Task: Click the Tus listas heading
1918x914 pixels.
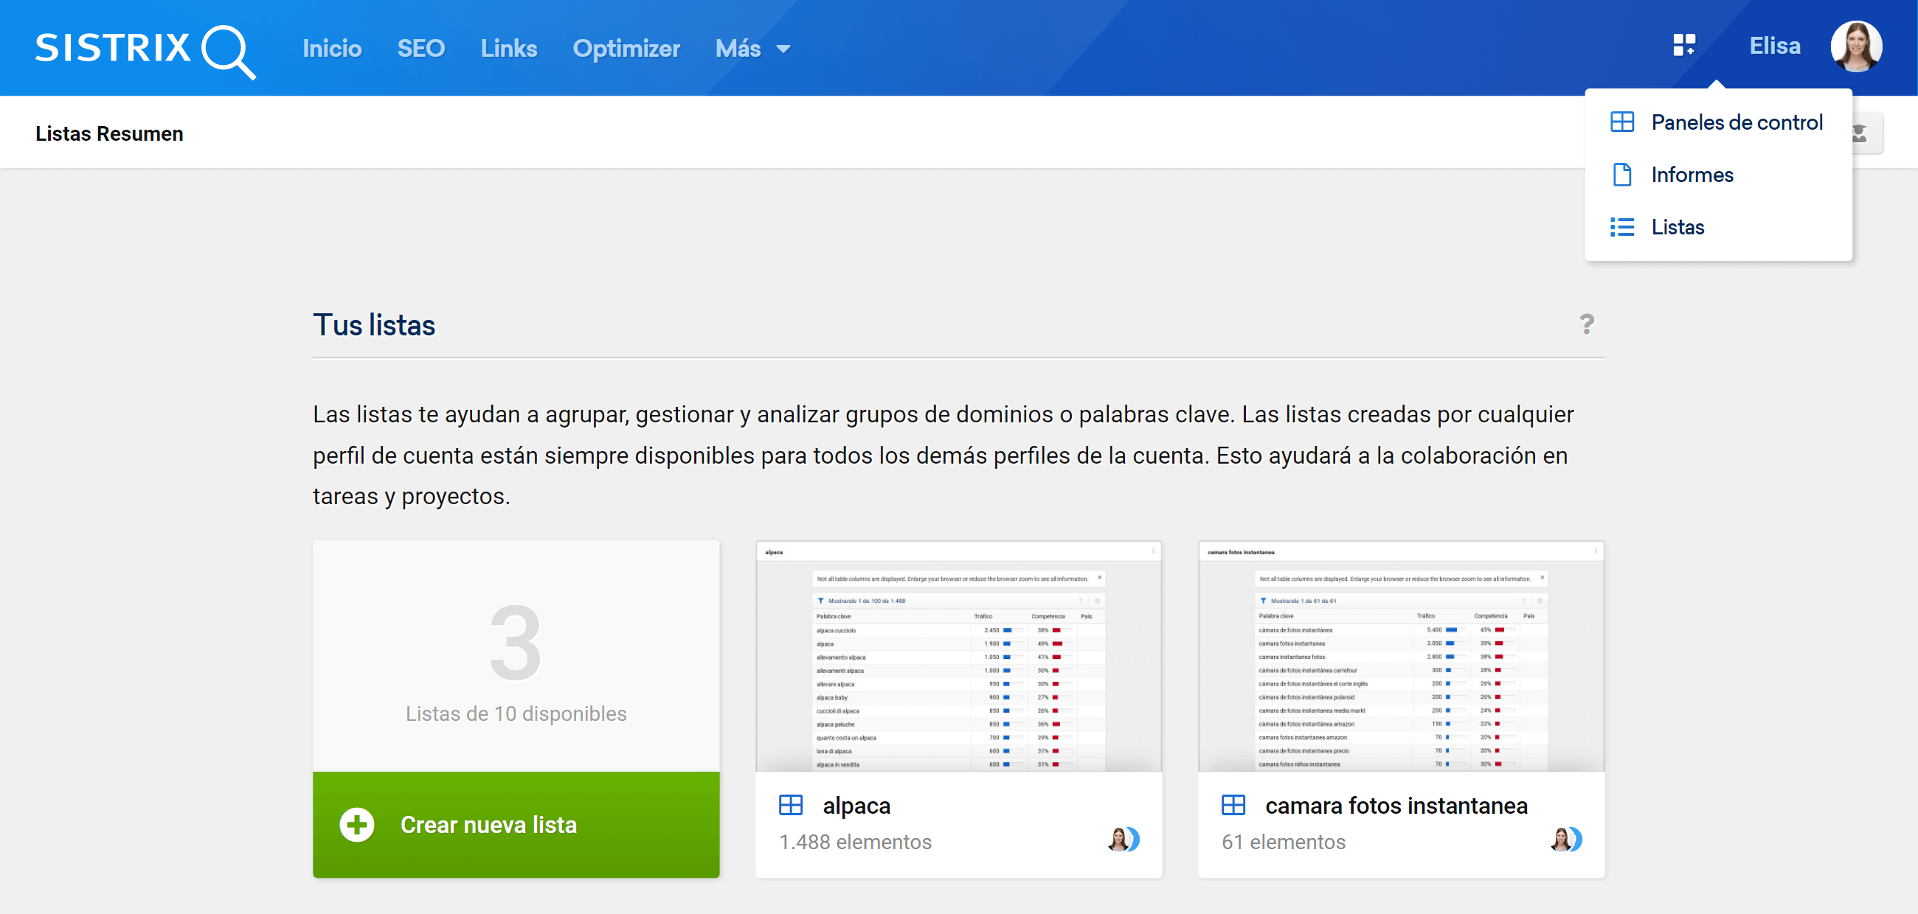Action: (374, 326)
